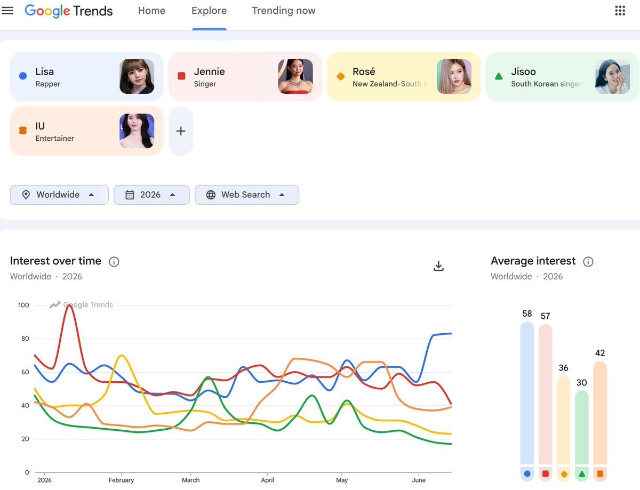This screenshot has width=640, height=490.
Task: Click IU's profile thumbnail
Action: point(137,131)
